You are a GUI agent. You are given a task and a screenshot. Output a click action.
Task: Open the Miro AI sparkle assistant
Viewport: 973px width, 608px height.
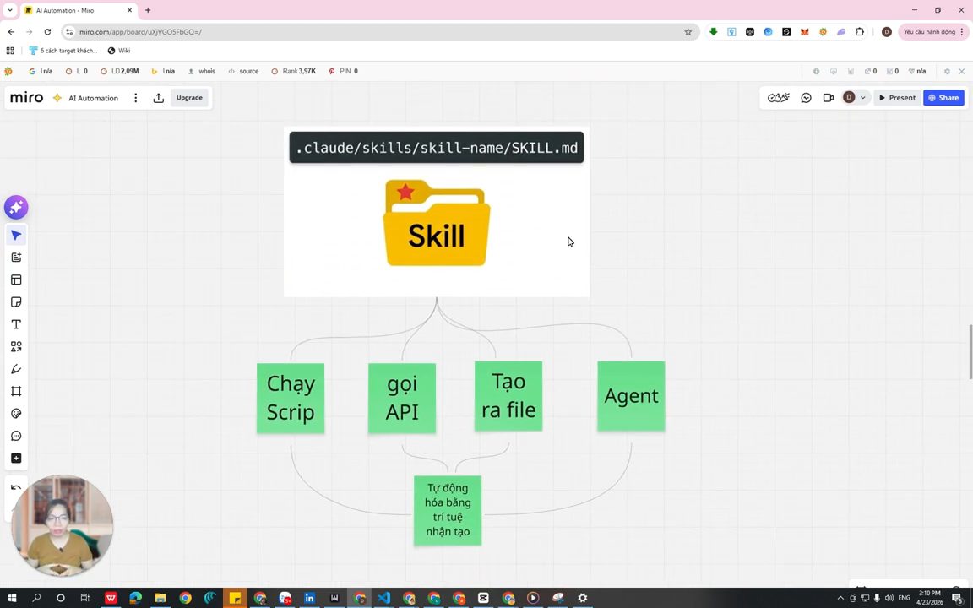(x=16, y=207)
